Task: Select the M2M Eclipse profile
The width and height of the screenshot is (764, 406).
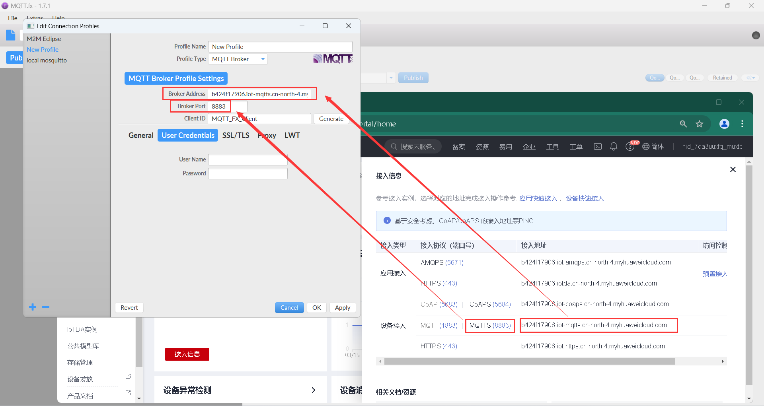Action: pyautogui.click(x=44, y=39)
